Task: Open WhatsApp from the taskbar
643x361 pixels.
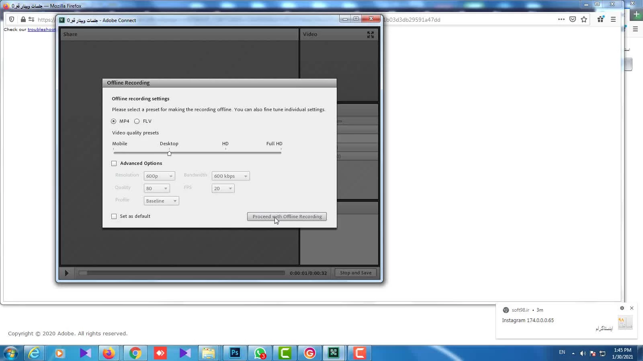Action: click(260, 353)
